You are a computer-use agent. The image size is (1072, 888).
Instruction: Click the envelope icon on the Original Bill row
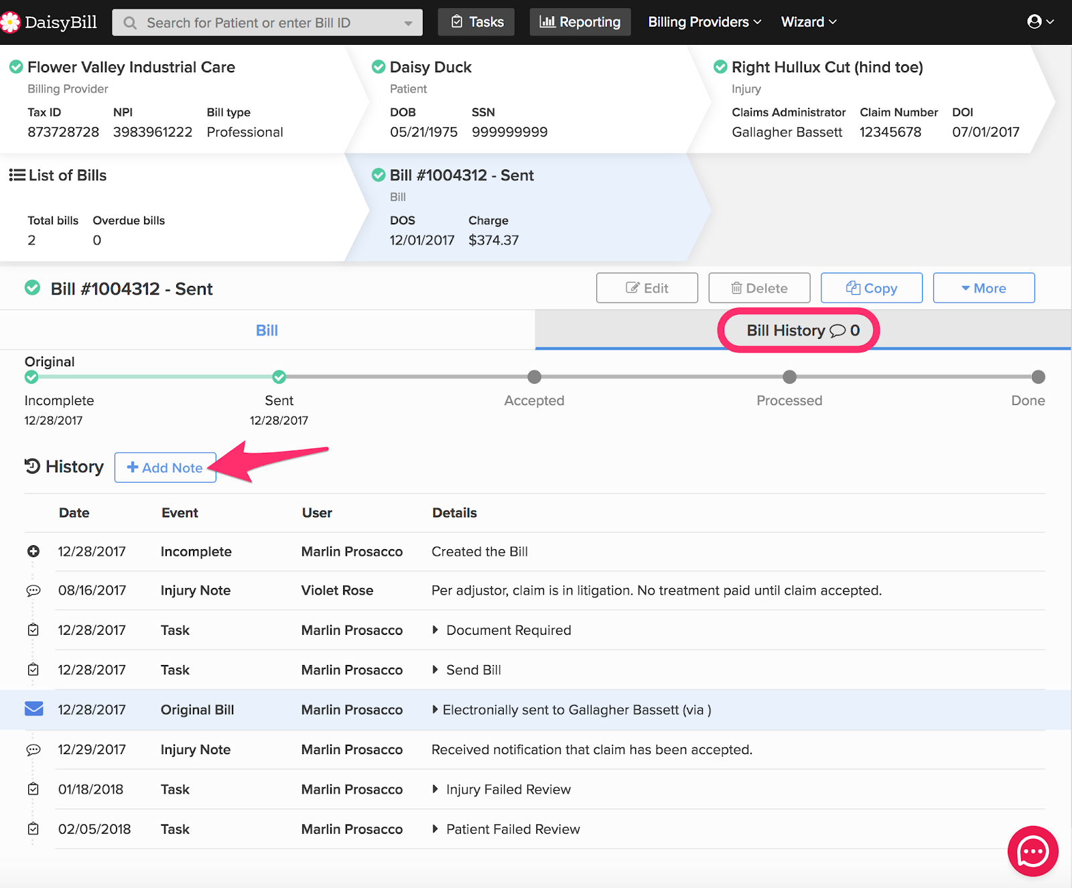34,709
